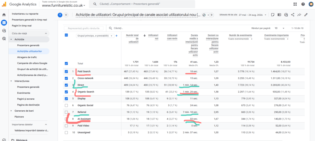
Task: Check the Organic Social row checkbox
Action: tap(66, 105)
